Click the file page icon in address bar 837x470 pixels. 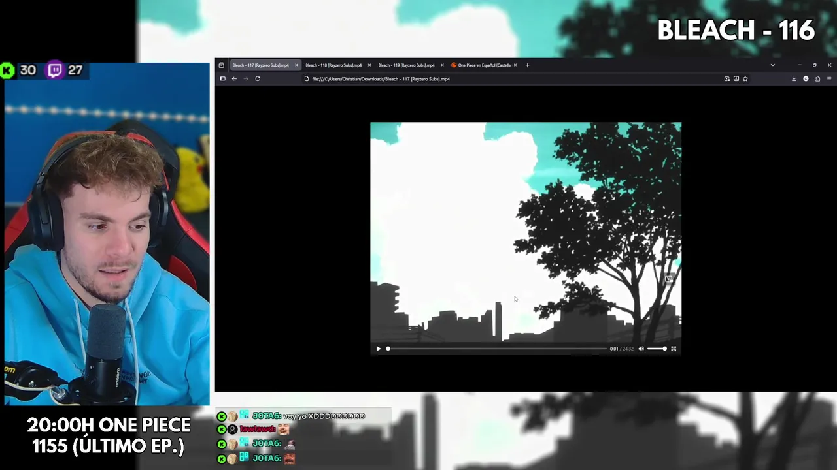[x=307, y=79]
